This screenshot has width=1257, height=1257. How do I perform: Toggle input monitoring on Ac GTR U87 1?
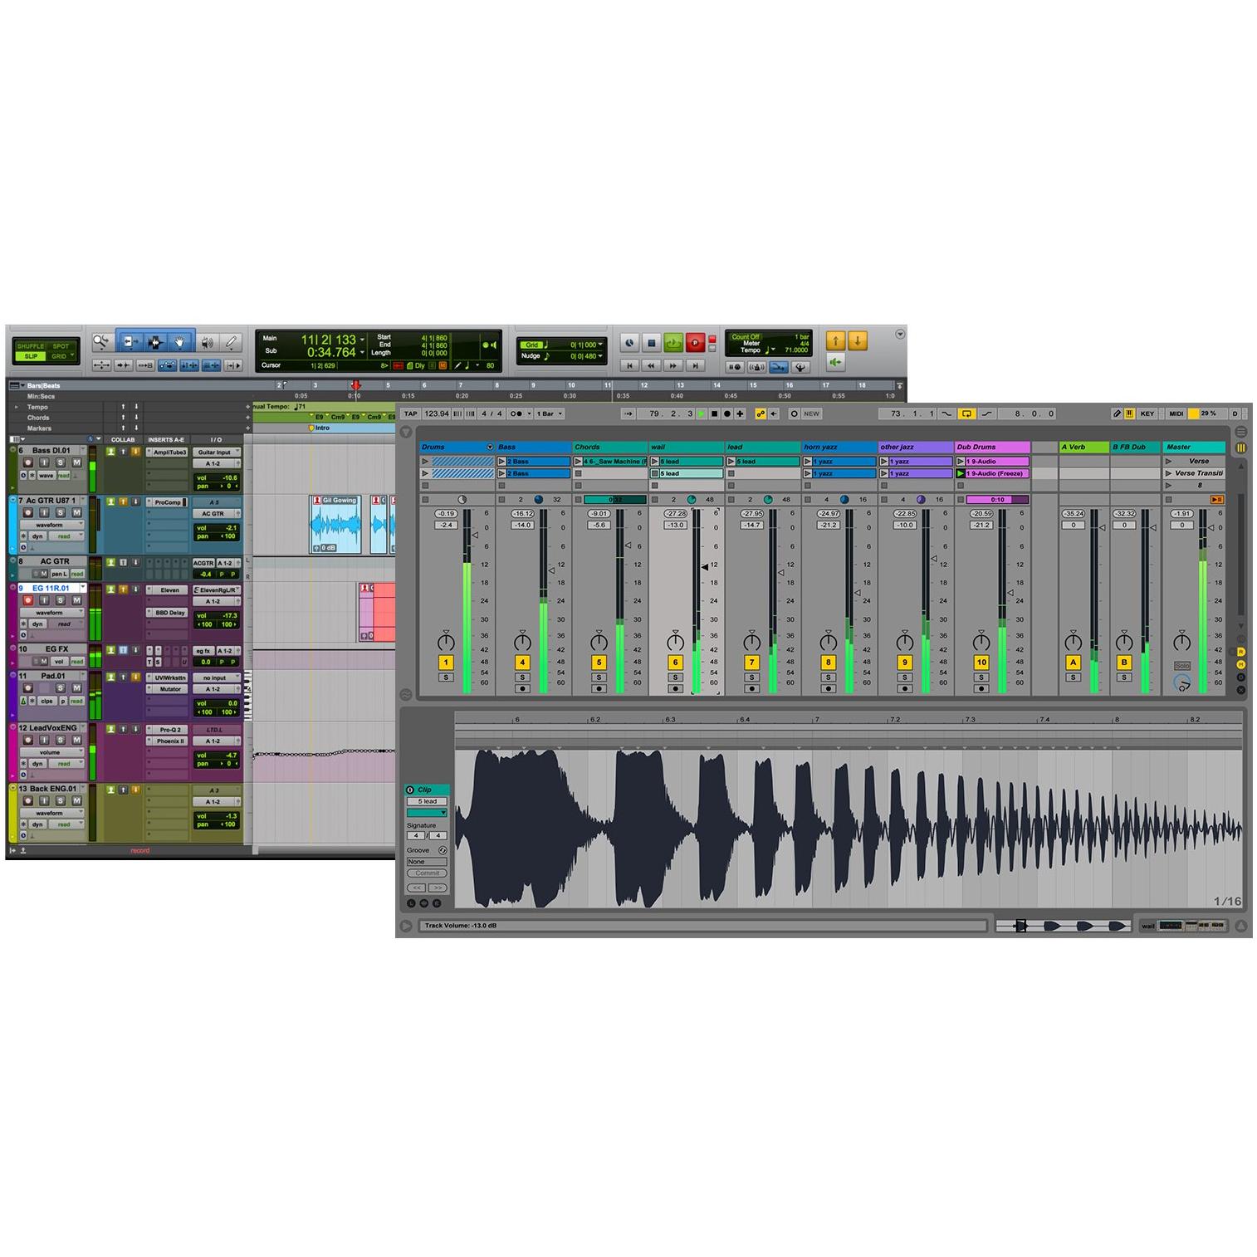coord(45,512)
